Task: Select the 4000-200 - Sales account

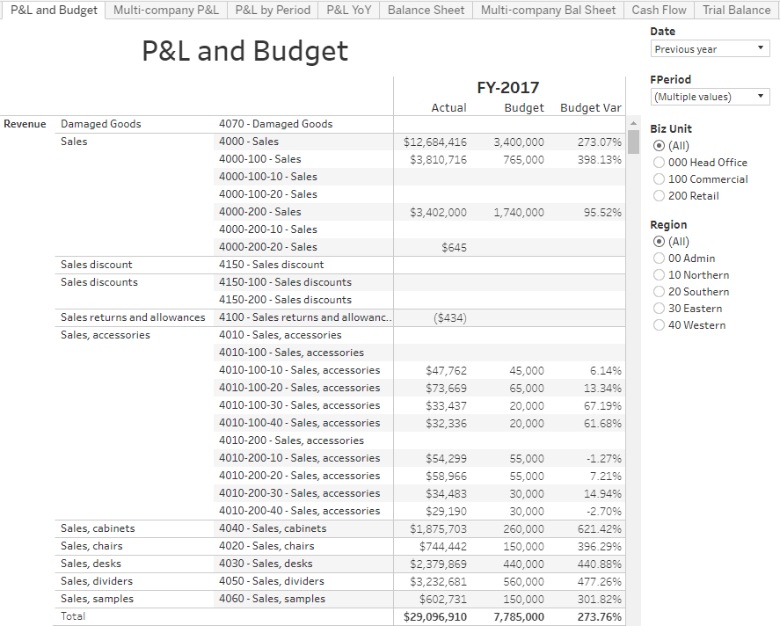Action: [x=260, y=212]
